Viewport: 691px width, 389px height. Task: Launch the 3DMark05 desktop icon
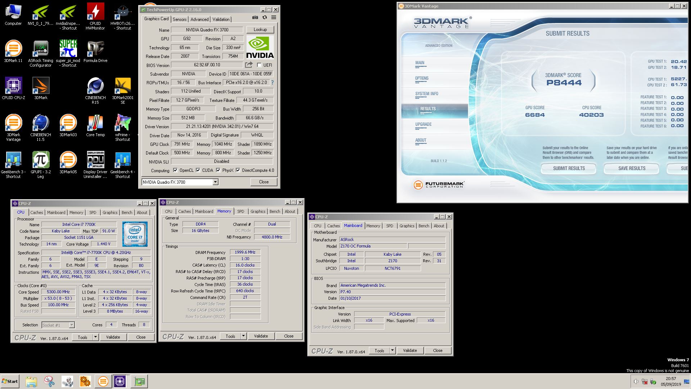68,162
